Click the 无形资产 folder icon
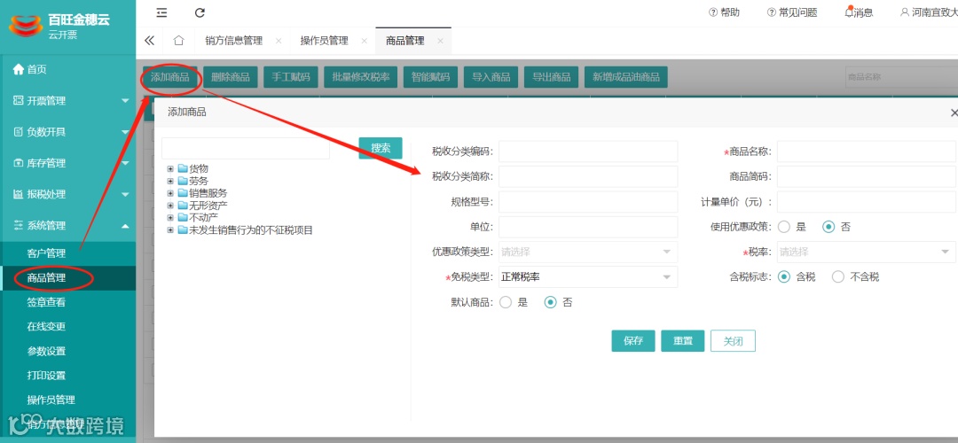Screen dimensions: 958x443 coord(183,205)
